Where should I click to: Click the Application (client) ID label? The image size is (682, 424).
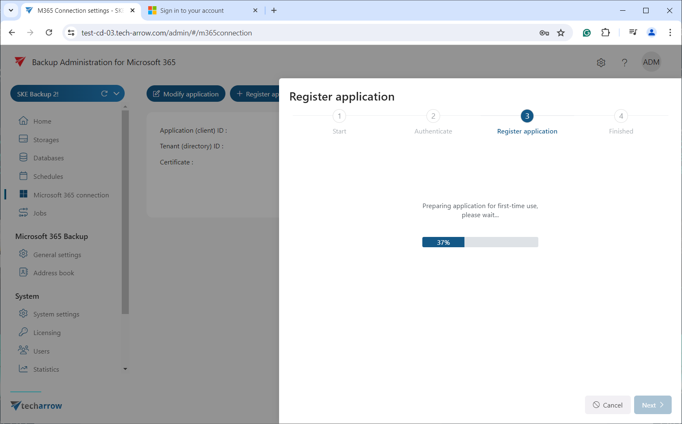point(193,130)
